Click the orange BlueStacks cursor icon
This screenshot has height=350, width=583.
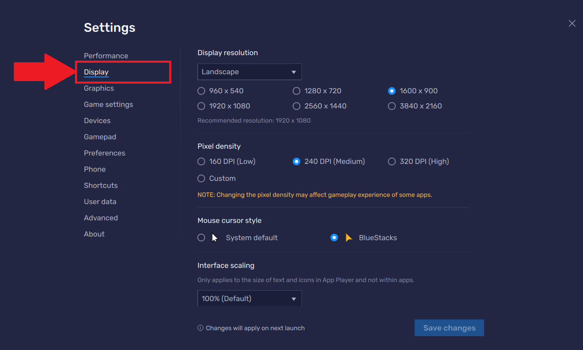pos(348,238)
